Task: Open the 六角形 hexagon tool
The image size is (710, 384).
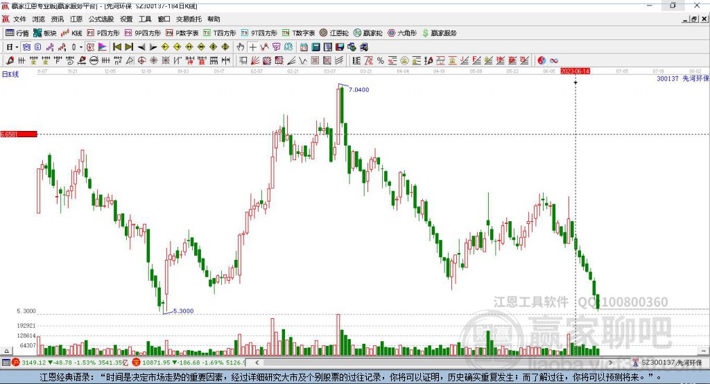Action: [401, 33]
